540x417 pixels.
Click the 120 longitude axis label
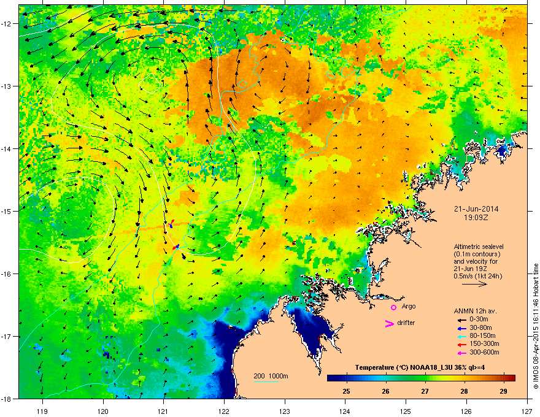click(103, 411)
